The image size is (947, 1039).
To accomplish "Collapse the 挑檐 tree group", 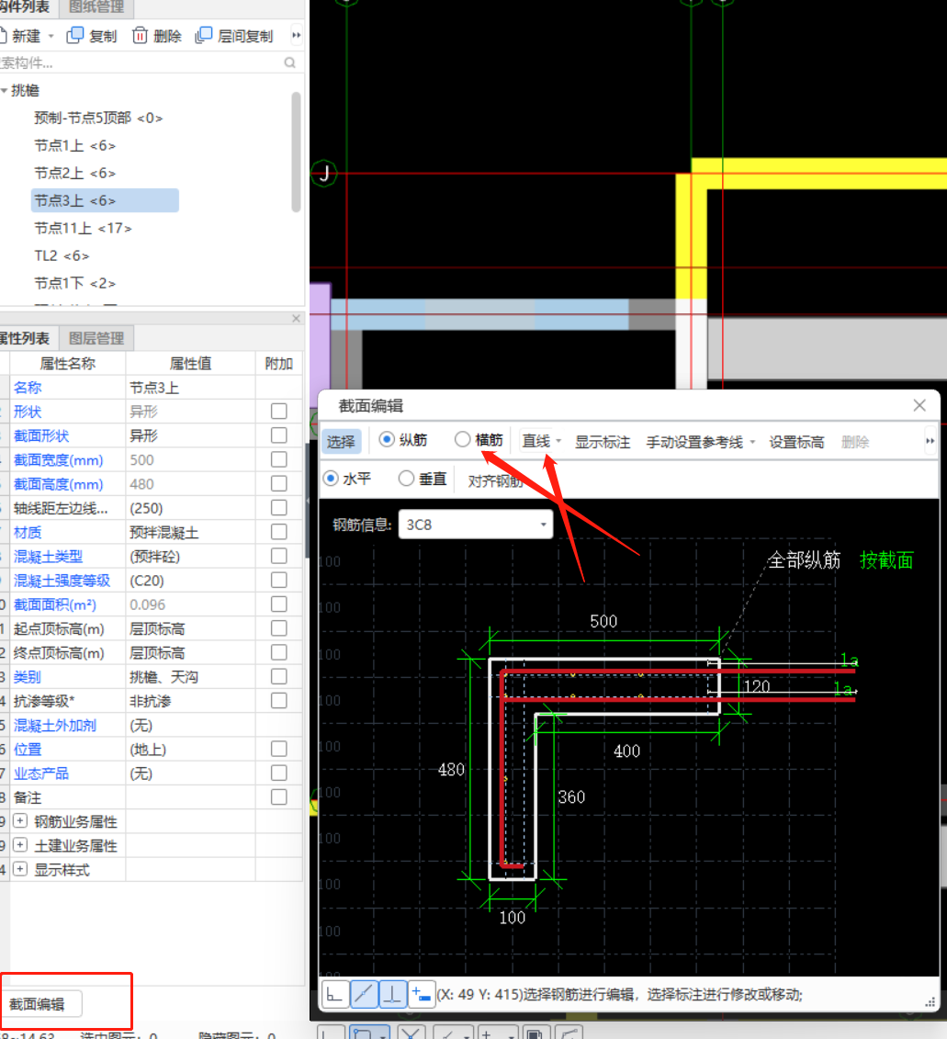I will pos(4,90).
